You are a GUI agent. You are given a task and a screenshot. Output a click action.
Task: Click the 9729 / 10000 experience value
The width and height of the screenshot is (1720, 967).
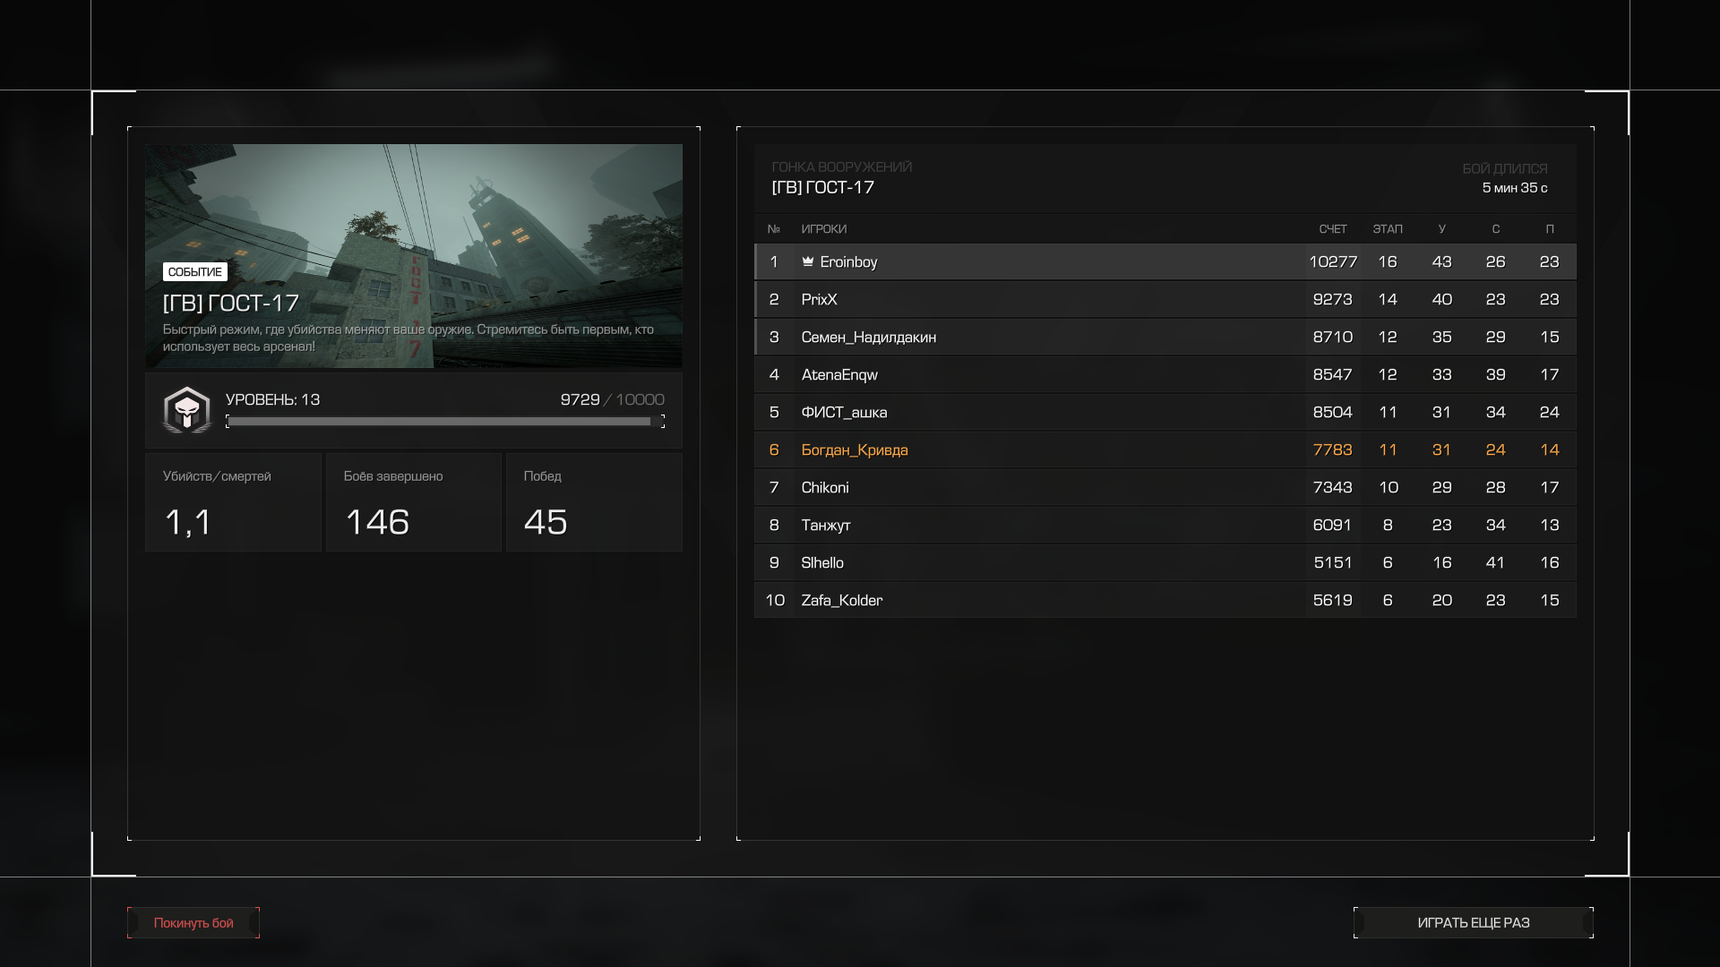[613, 399]
